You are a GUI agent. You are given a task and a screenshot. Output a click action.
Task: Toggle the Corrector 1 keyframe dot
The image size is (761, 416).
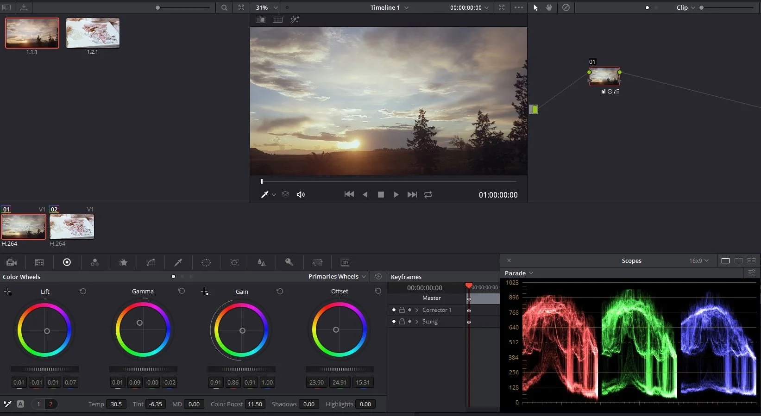(394, 310)
